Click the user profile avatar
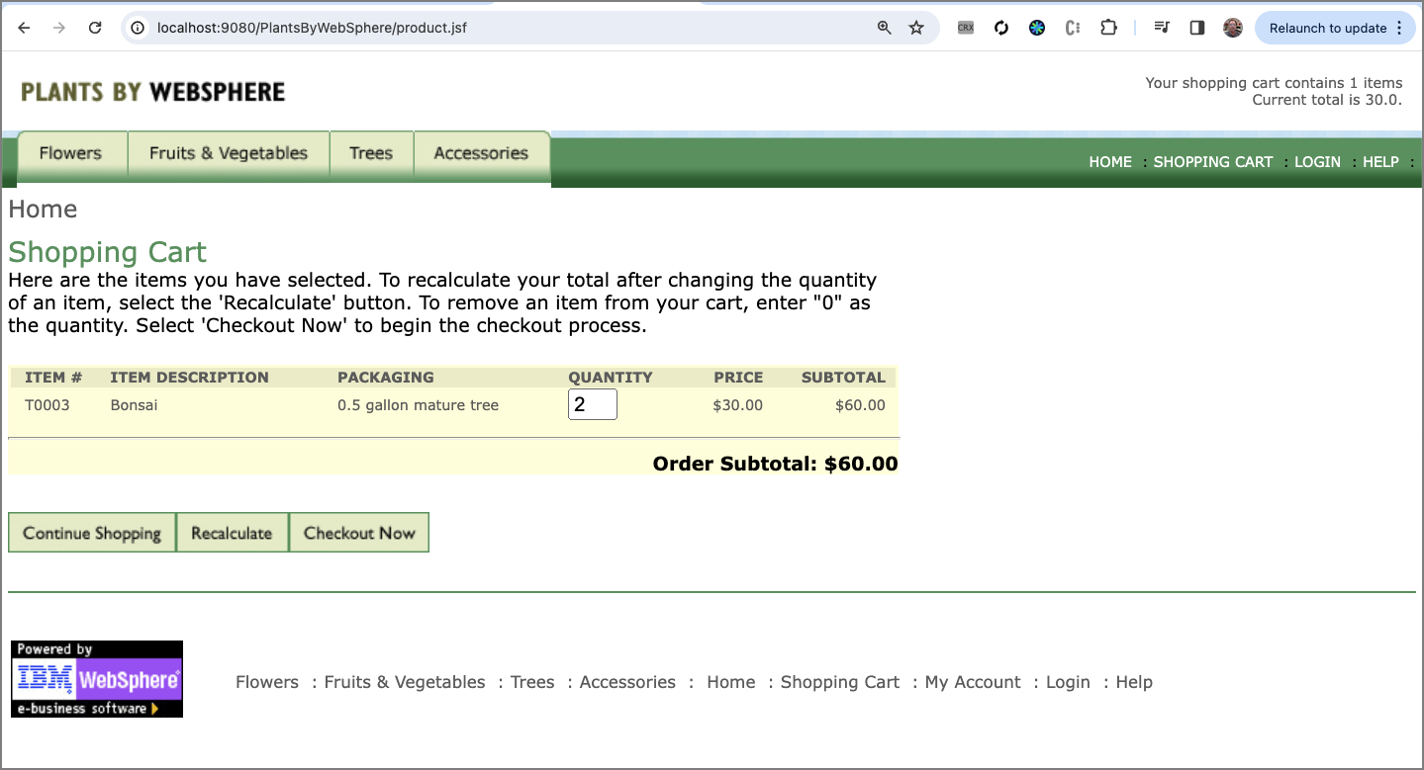Image resolution: width=1424 pixels, height=770 pixels. point(1233,28)
